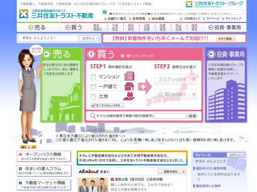Select the 千葉 埼玉 region in navigation
This screenshot has width=257, height=192.
tap(115, 27)
